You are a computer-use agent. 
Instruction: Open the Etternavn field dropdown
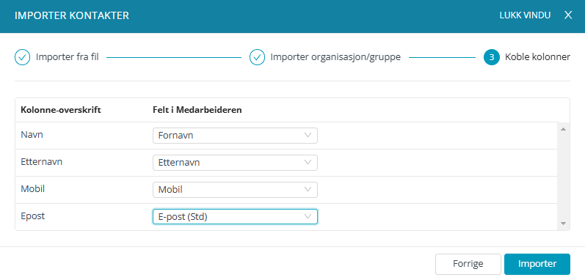tap(235, 163)
